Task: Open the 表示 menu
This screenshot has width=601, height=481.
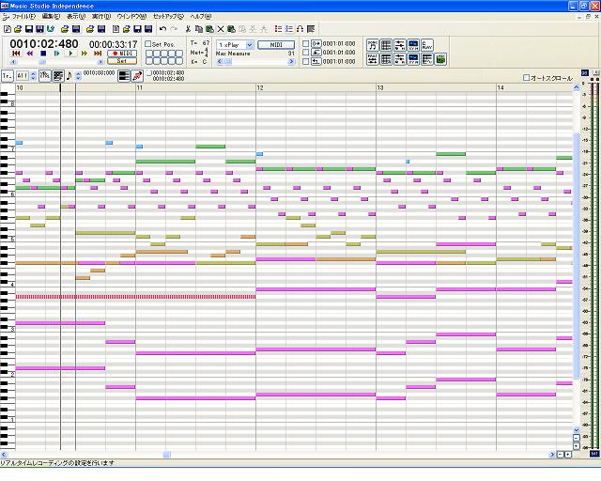Action: [76, 17]
